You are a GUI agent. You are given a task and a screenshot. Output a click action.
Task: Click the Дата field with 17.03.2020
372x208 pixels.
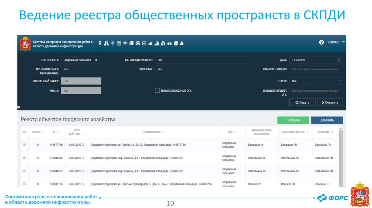point(316,60)
